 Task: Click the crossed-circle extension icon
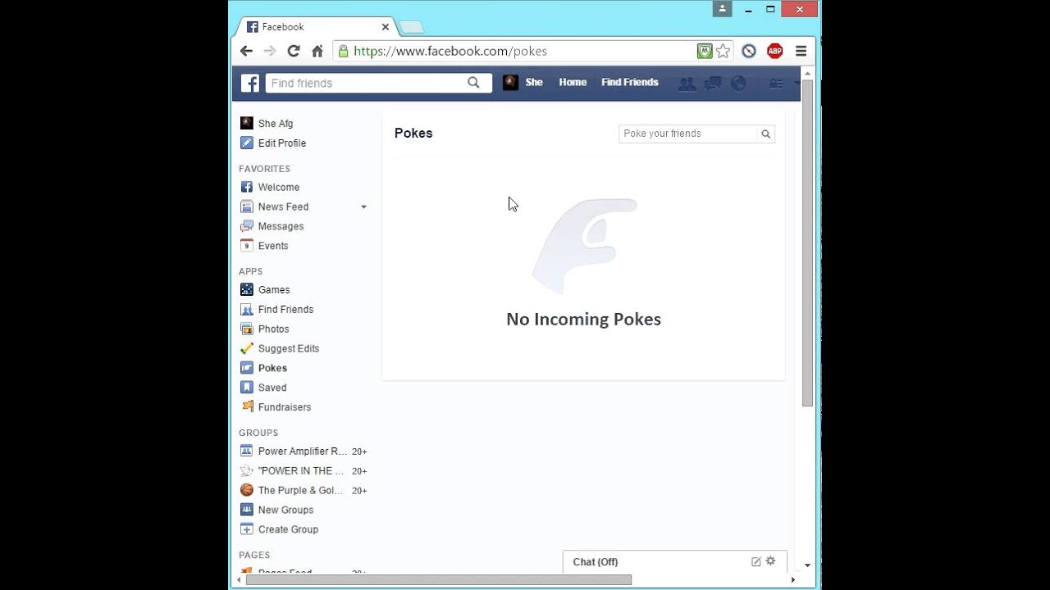pos(749,51)
